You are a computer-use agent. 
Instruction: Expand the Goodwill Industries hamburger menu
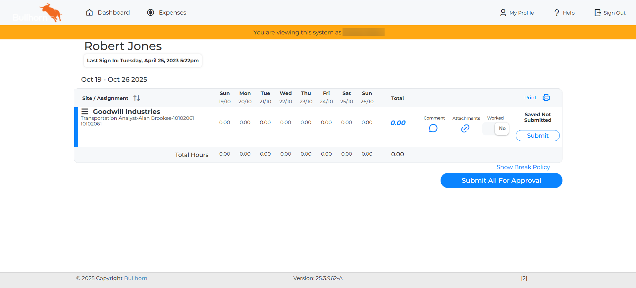pyautogui.click(x=85, y=112)
